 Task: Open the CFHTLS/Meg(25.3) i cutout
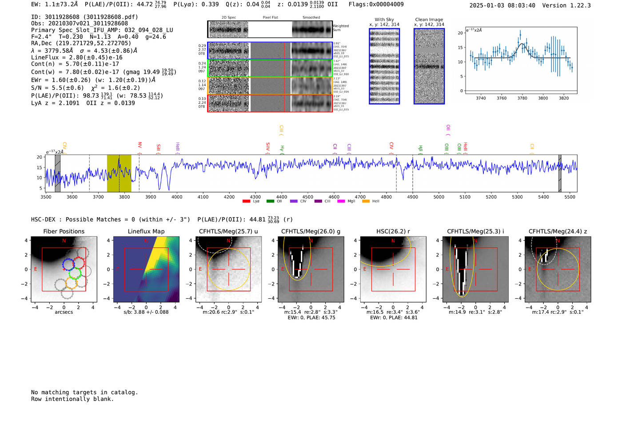point(475,269)
